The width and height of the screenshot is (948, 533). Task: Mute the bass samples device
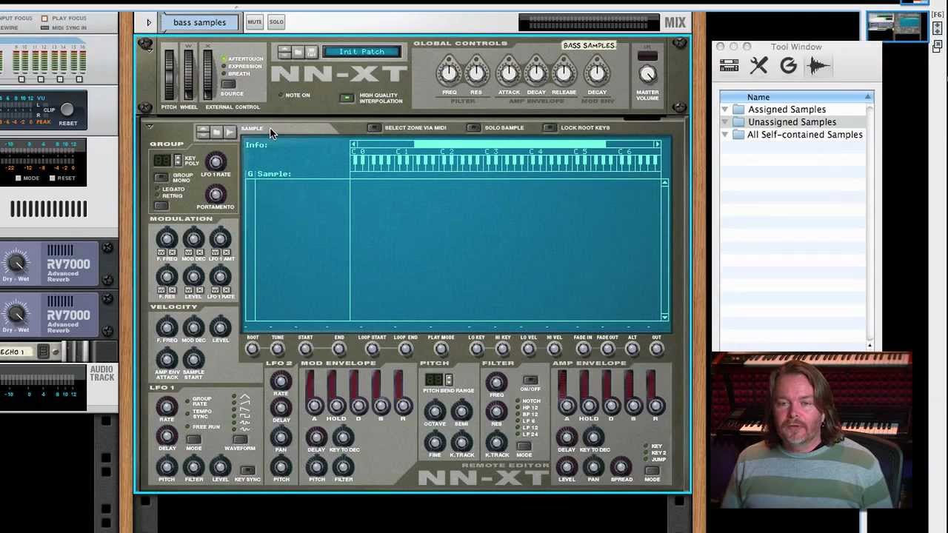point(254,22)
